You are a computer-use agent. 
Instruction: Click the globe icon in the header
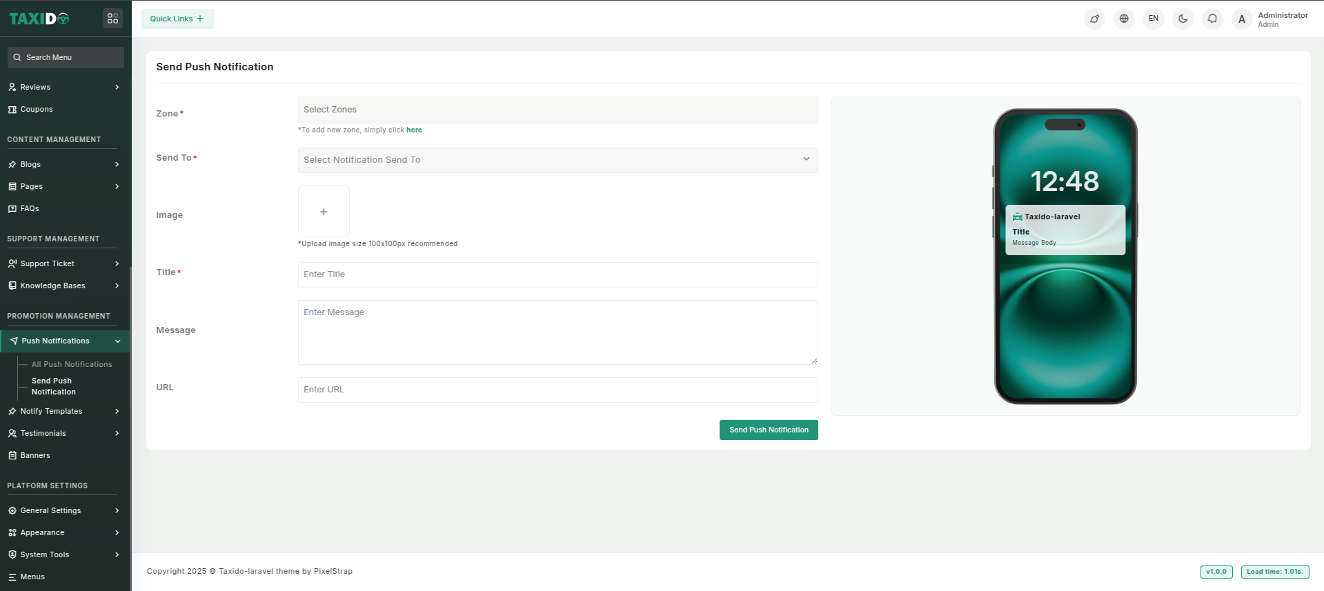[1124, 19]
